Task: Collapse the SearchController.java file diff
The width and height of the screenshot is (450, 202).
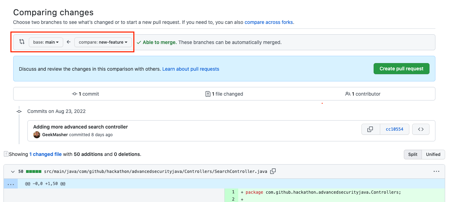Action: [13, 172]
